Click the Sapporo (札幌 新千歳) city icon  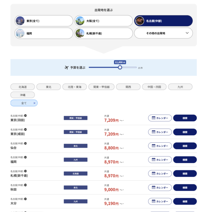click(x=80, y=33)
